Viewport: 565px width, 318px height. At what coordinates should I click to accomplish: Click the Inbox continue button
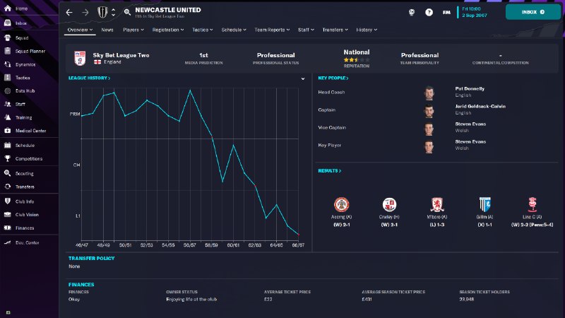point(533,12)
